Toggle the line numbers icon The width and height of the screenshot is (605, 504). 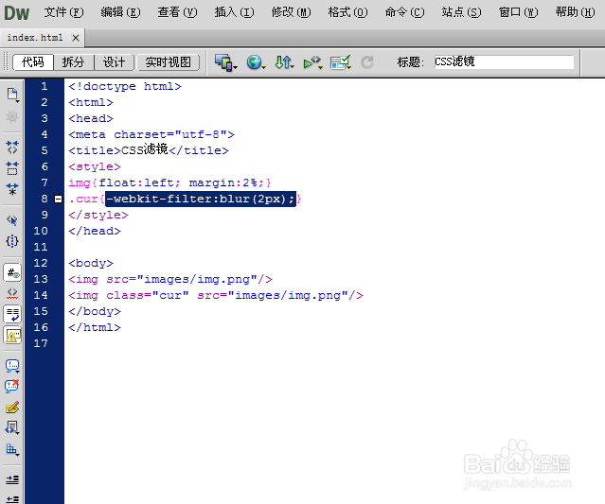click(x=12, y=273)
